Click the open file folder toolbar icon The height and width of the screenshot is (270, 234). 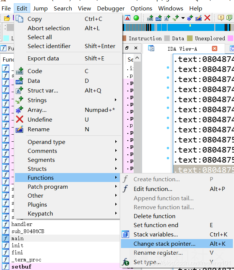click(7, 18)
